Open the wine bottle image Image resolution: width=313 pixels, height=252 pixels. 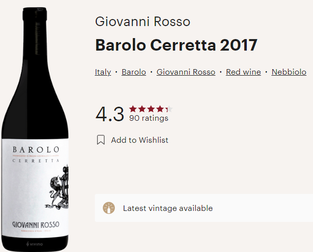pyautogui.click(x=35, y=130)
